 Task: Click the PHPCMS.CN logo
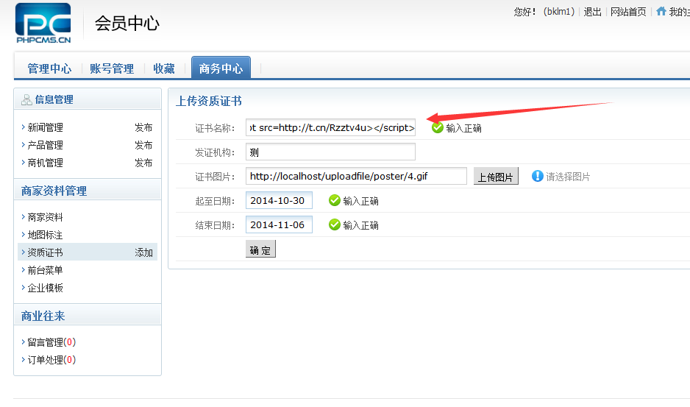click(x=43, y=23)
